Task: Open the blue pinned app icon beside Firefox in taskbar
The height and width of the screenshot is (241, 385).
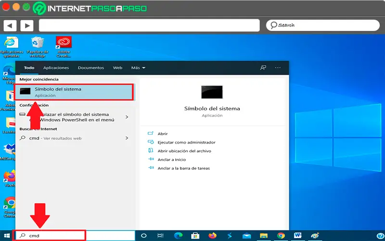Action: pyautogui.click(x=230, y=236)
